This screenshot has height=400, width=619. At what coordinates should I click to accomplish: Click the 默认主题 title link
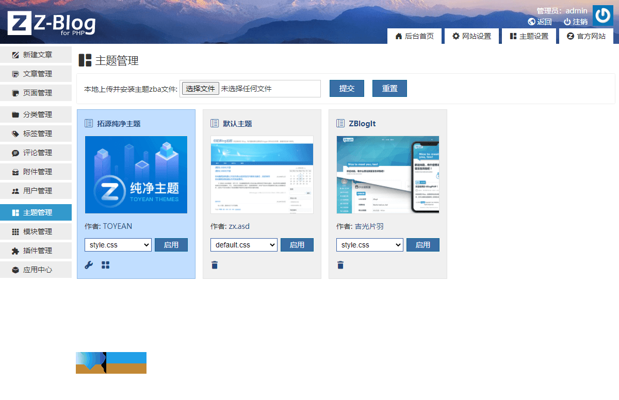[x=237, y=124]
